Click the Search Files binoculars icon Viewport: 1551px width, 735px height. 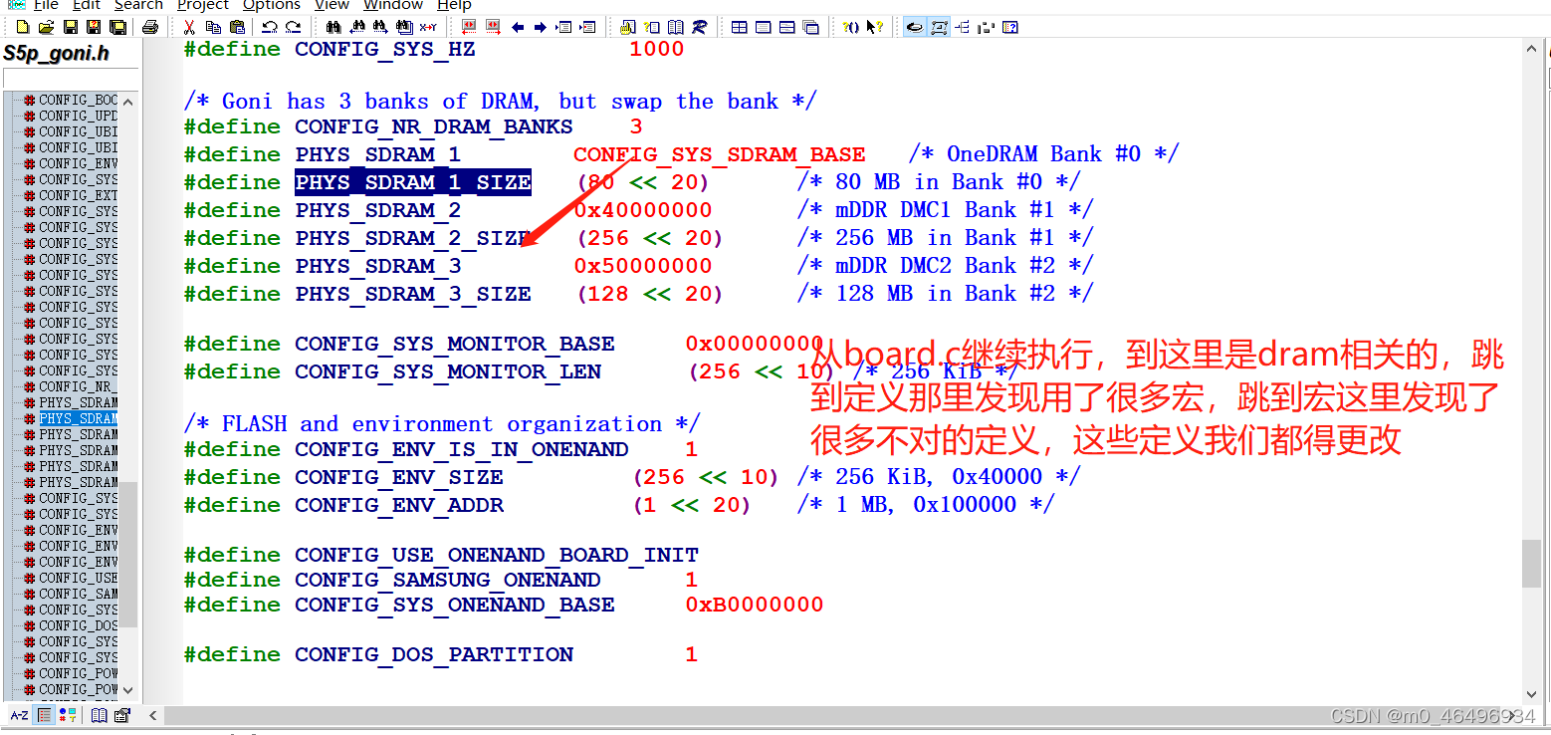click(x=403, y=27)
